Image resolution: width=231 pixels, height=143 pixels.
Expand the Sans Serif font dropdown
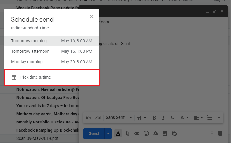point(119,118)
